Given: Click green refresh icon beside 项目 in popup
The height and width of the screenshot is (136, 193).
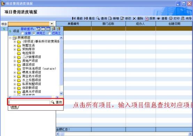Looking at the screenshot, I should coord(10,31).
